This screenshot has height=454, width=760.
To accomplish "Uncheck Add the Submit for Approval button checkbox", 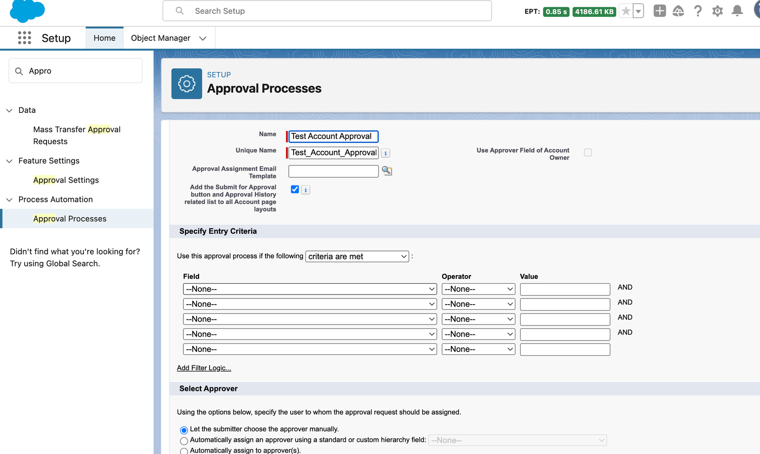I will (x=295, y=189).
